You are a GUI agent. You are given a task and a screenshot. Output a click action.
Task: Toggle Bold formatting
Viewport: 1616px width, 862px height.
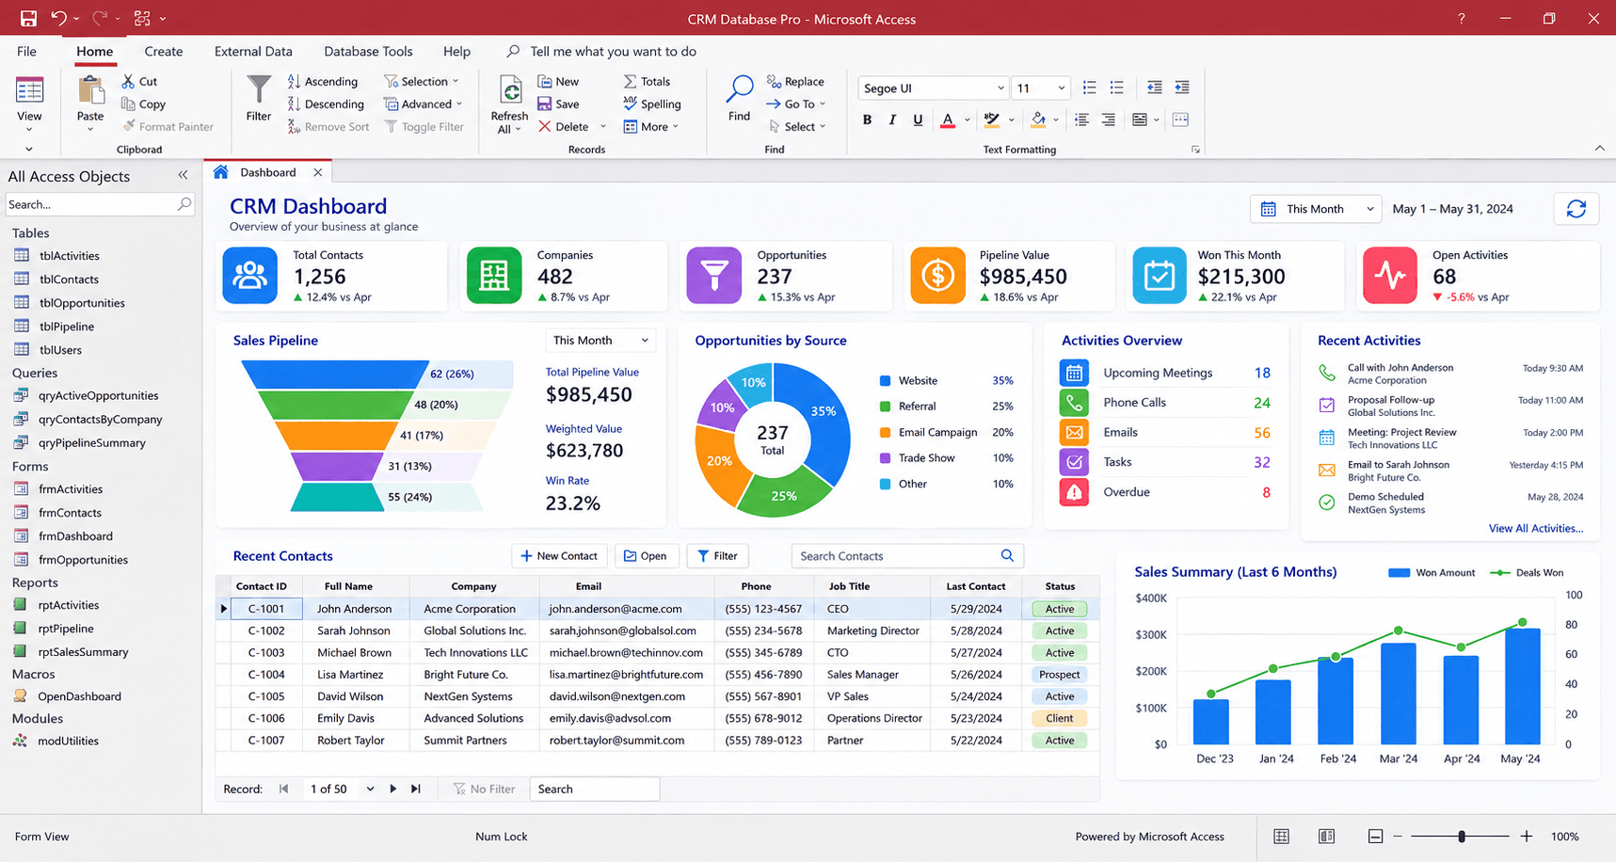pyautogui.click(x=867, y=120)
